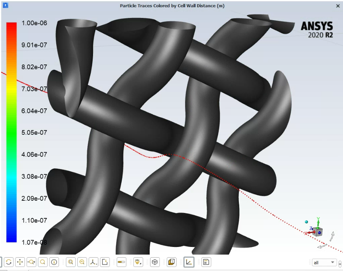Select the Pan view tool
The height and width of the screenshot is (271, 343).
20,262
